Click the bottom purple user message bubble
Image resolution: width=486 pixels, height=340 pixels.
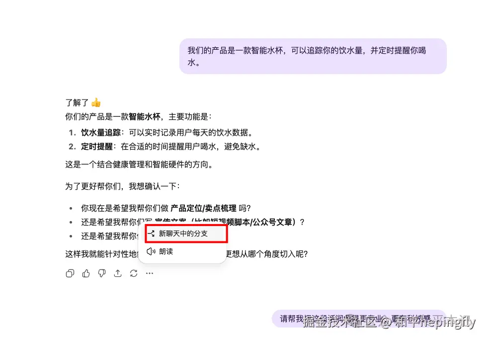tap(359, 319)
